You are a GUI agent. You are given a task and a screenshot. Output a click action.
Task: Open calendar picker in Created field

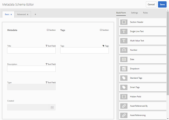click(x=52, y=107)
